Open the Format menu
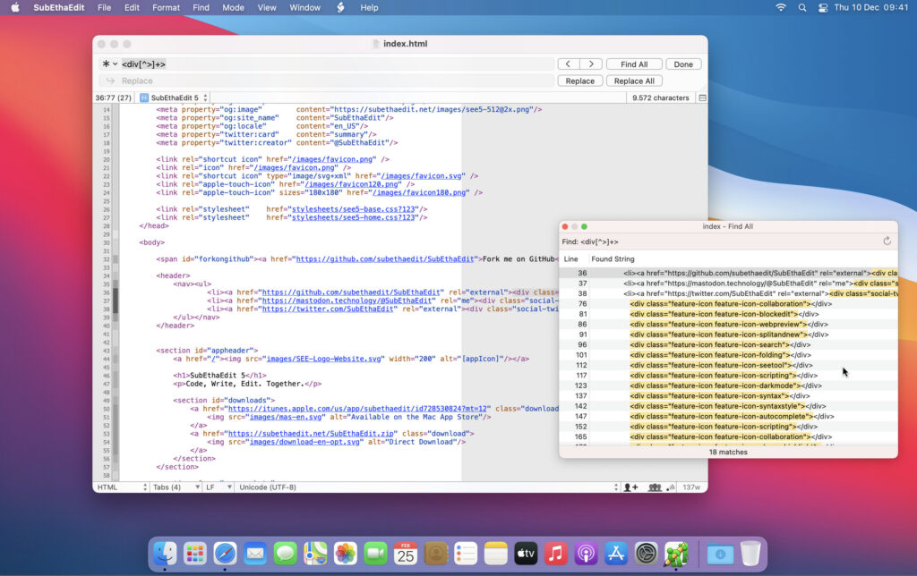 click(x=166, y=7)
